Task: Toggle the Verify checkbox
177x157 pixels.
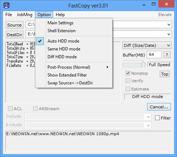Action: [x=128, y=81]
